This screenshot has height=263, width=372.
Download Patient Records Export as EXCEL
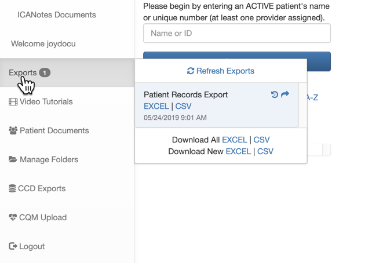(156, 106)
